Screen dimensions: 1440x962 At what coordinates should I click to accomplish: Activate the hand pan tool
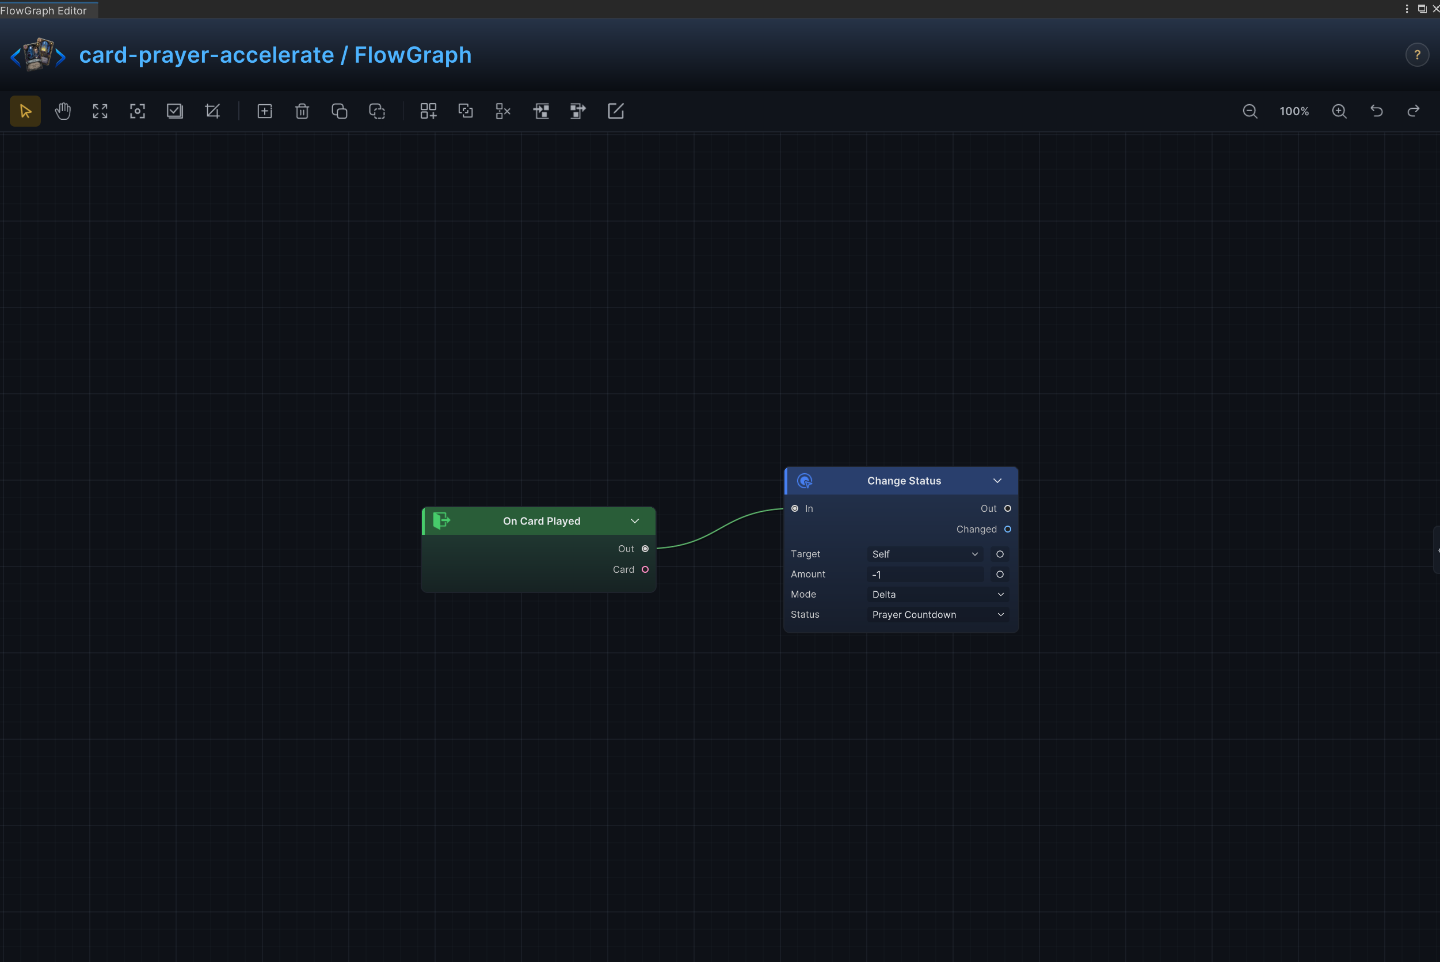[x=63, y=111]
